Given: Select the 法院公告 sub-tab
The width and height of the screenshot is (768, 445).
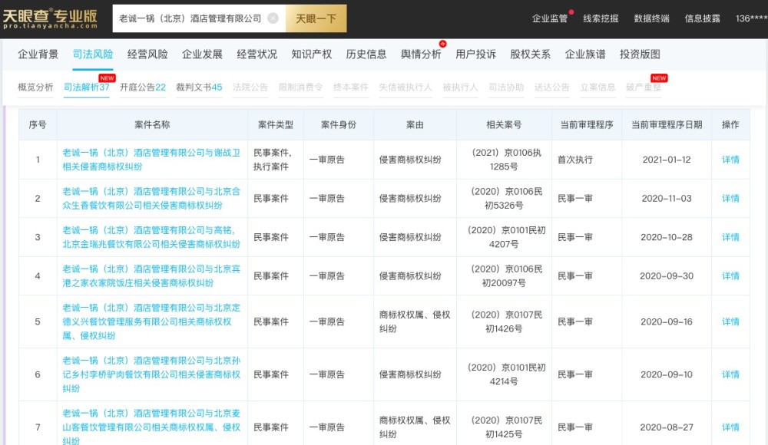Looking at the screenshot, I should (x=250, y=87).
